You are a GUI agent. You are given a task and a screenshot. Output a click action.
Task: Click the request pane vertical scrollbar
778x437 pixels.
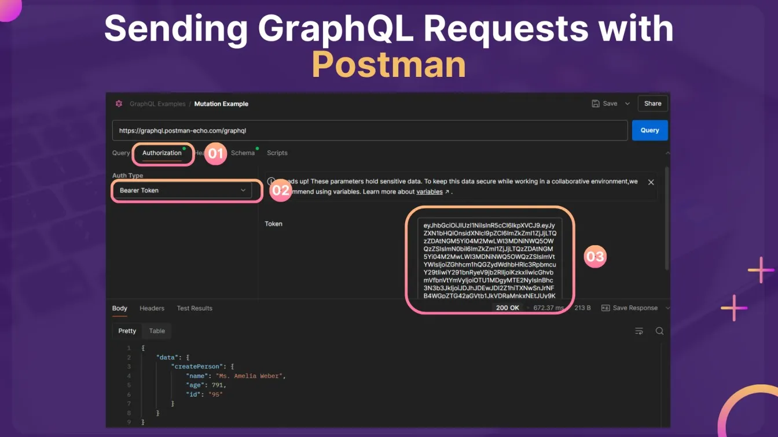tap(667, 218)
